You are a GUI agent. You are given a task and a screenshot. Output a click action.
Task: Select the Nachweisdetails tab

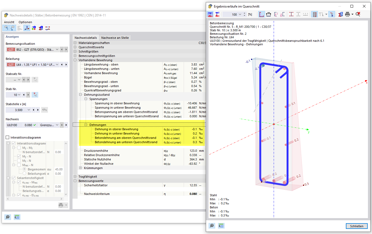point(86,38)
